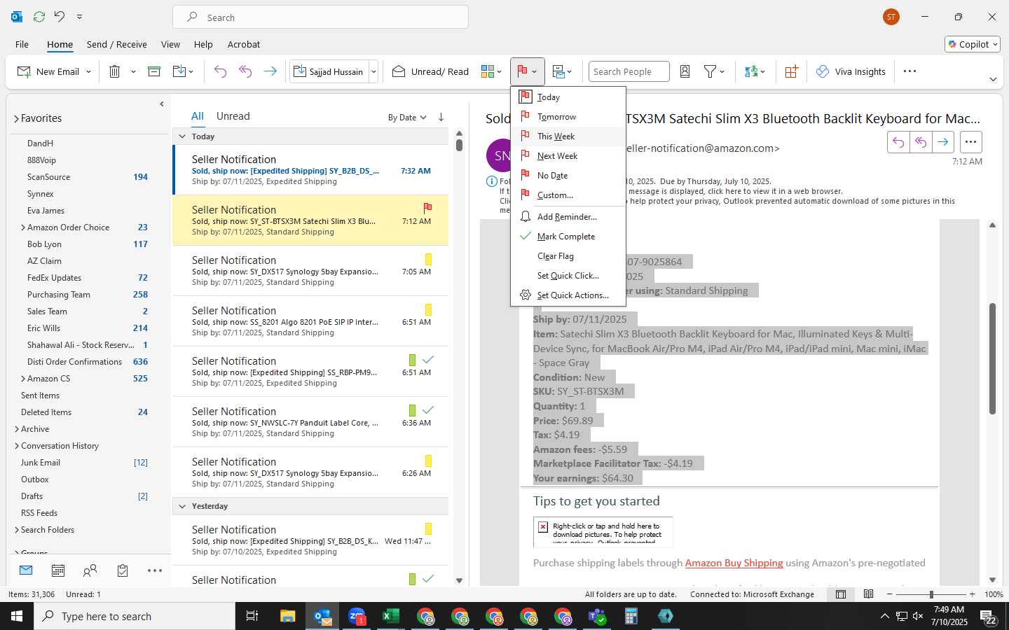Switch to Normal view in status bar
1009x630 pixels.
(x=841, y=594)
